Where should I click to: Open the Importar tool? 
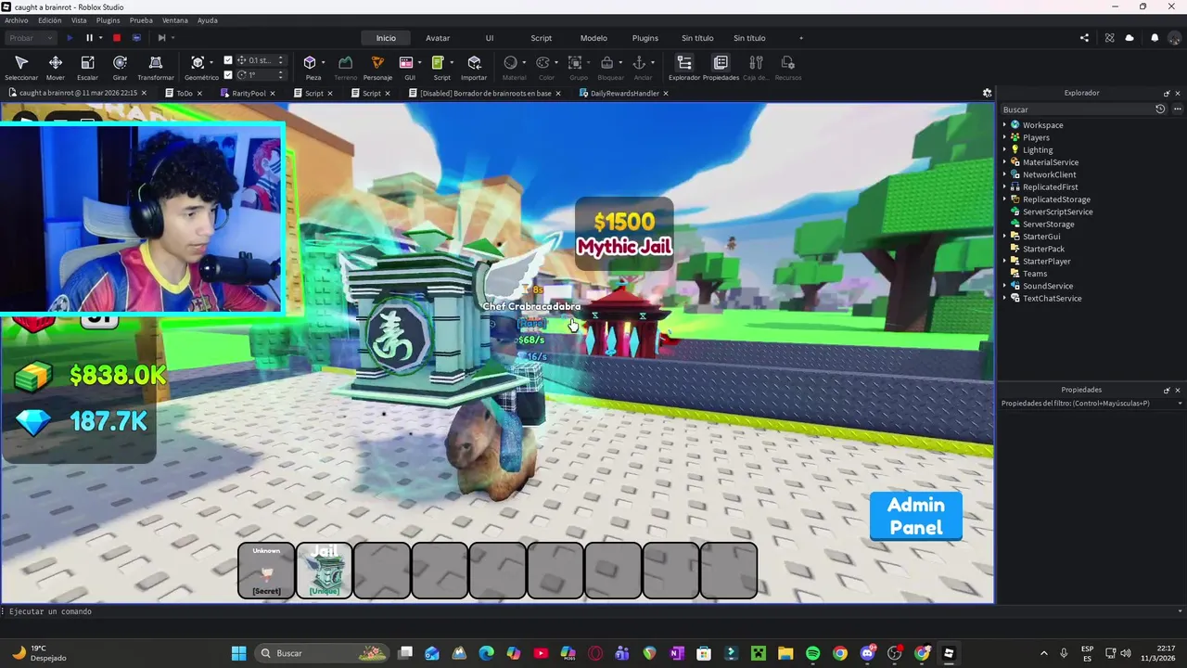[474, 67]
